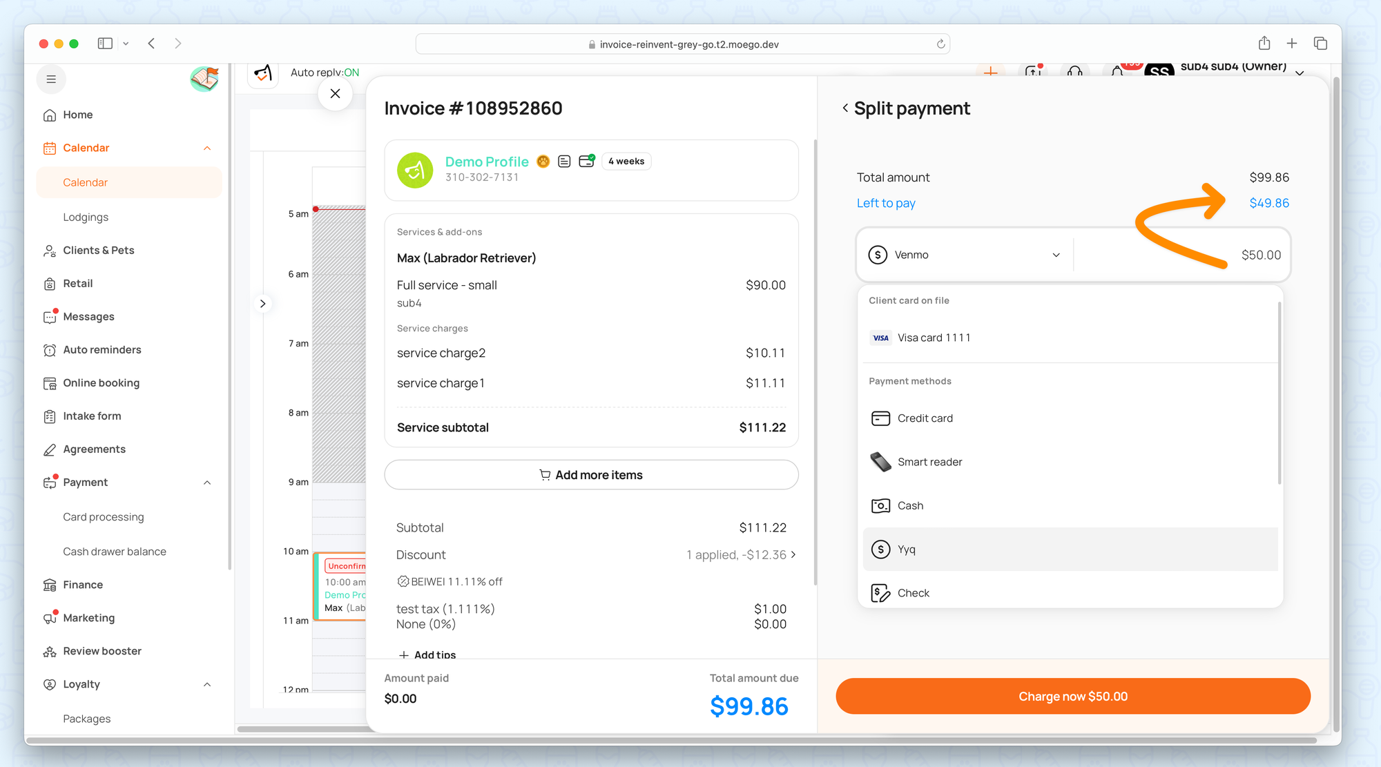Open Clients & Pets in sidebar
The width and height of the screenshot is (1381, 767).
[x=98, y=251]
